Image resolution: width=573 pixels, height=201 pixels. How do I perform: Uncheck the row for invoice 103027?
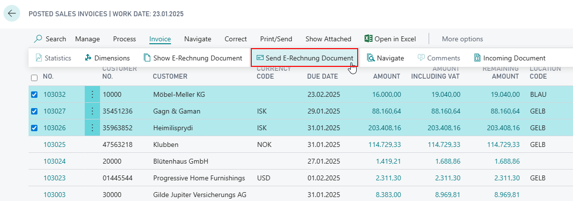34,112
